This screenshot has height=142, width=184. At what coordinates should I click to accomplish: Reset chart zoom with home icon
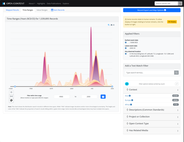click(x=112, y=25)
